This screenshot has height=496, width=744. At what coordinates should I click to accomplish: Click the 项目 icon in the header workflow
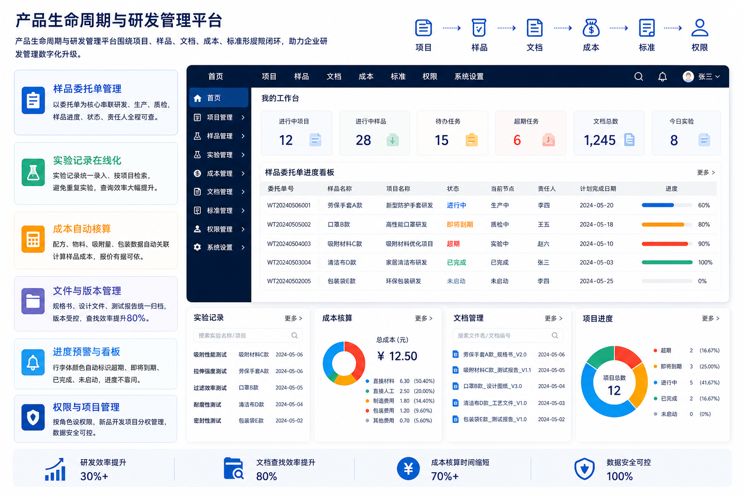coord(423,28)
